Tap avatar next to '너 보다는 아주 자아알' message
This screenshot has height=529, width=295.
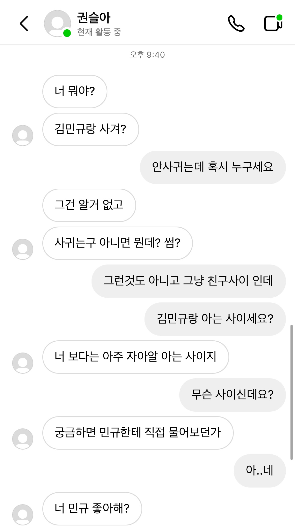[23, 363]
